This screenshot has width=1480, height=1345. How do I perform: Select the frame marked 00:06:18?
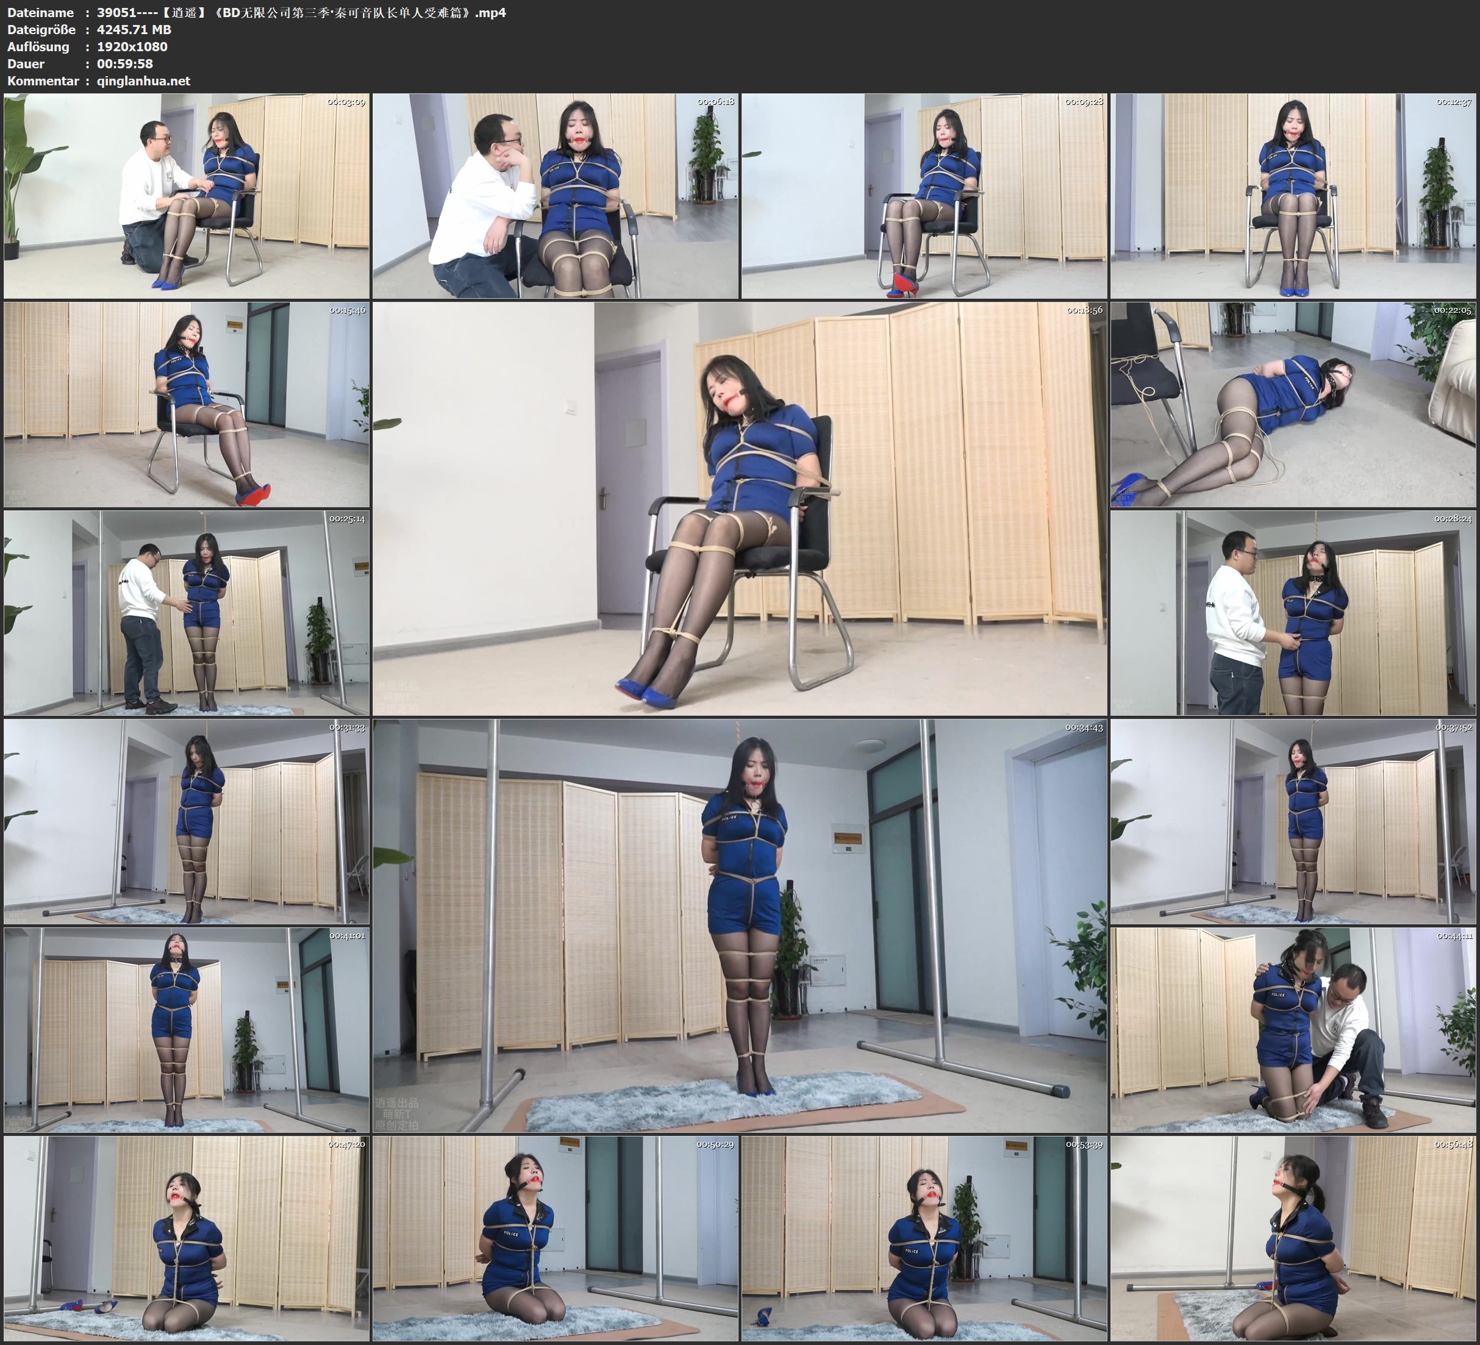click(555, 195)
